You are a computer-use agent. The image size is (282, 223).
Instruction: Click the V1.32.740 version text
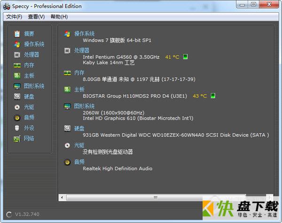click(x=27, y=214)
